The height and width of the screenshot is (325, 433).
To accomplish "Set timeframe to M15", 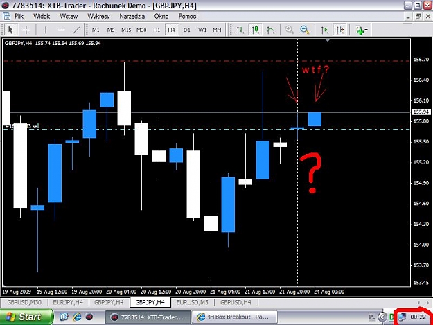I will [126, 30].
